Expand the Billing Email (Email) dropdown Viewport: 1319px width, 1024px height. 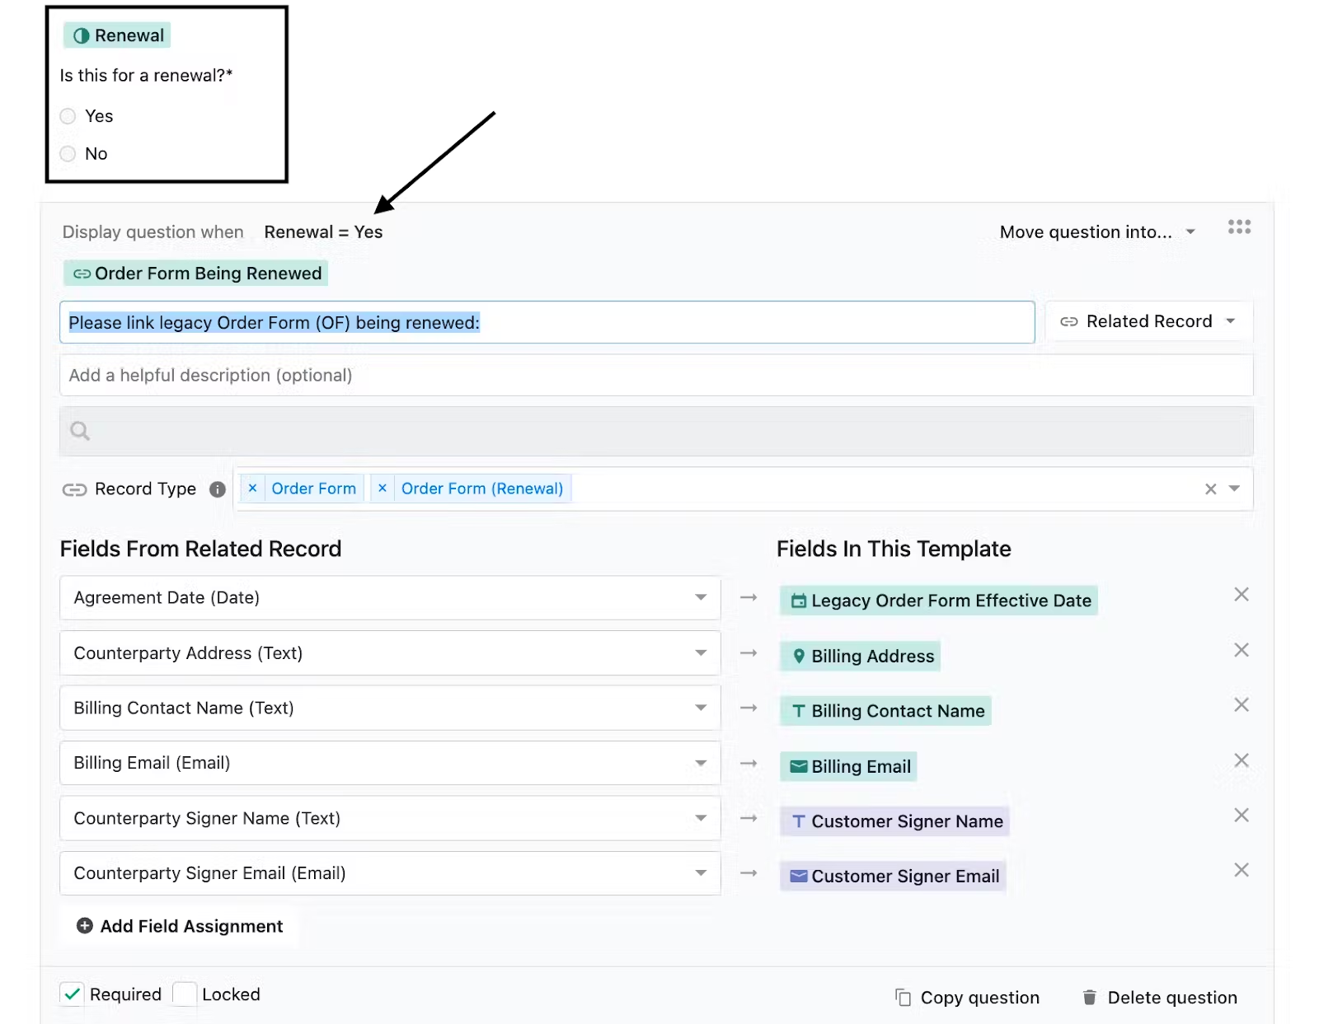[x=390, y=763]
